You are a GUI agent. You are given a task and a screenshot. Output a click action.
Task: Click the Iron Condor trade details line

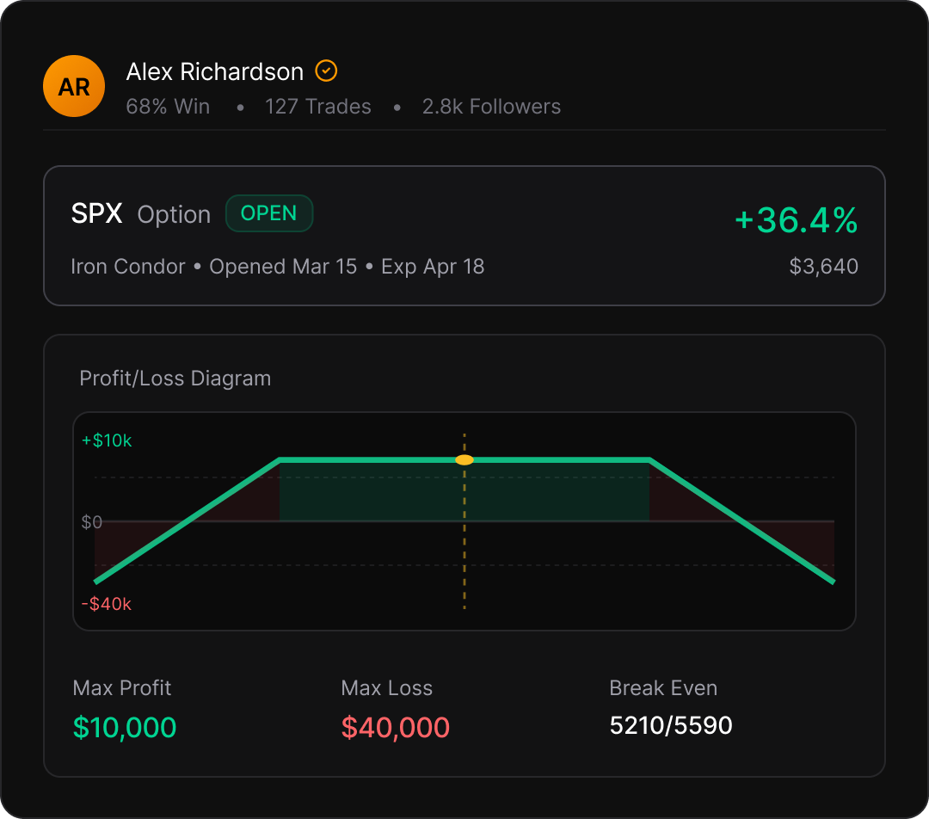point(277,267)
